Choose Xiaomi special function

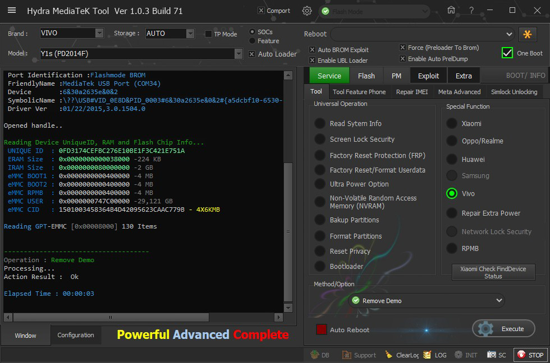click(x=452, y=123)
